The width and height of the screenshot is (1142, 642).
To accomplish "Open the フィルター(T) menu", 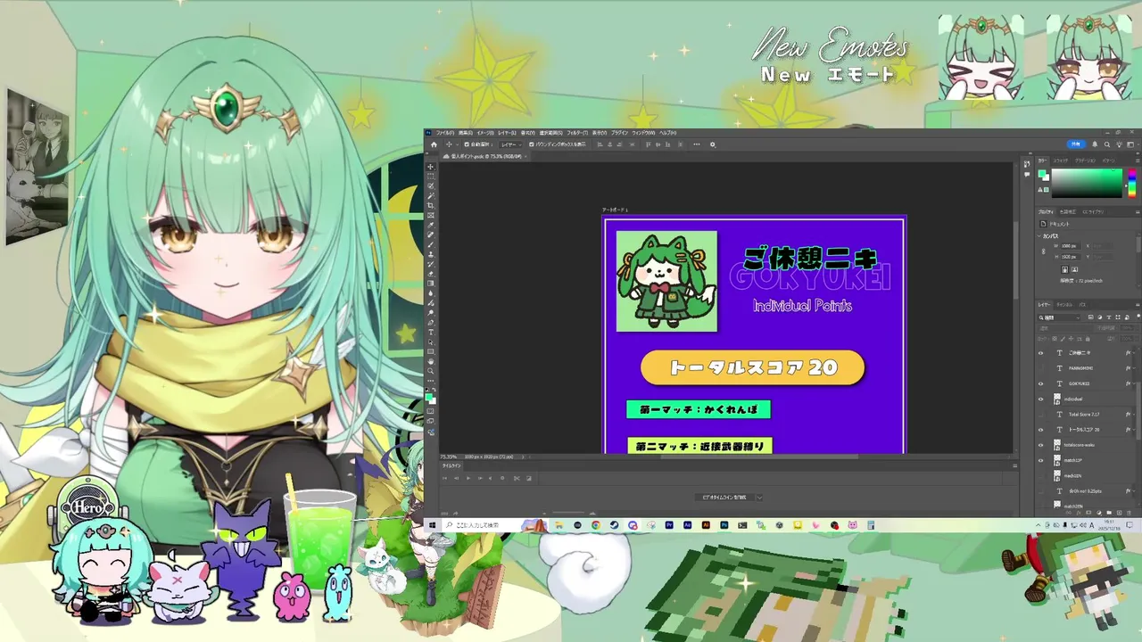I will tap(577, 133).
